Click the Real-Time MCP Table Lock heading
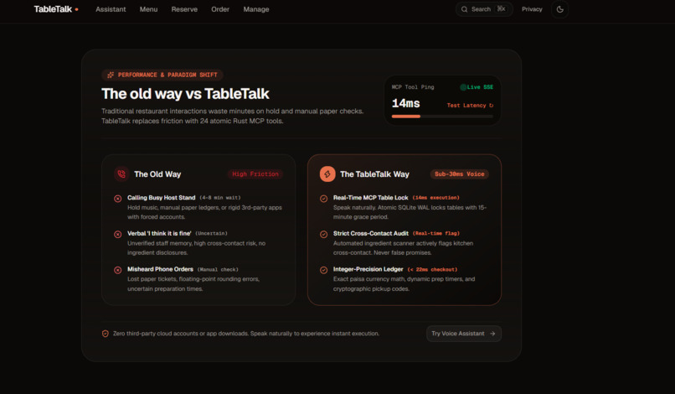 point(371,198)
